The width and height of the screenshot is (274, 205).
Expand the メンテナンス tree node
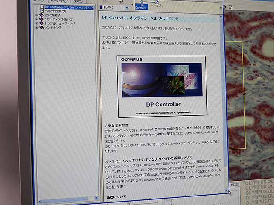click(x=37, y=27)
